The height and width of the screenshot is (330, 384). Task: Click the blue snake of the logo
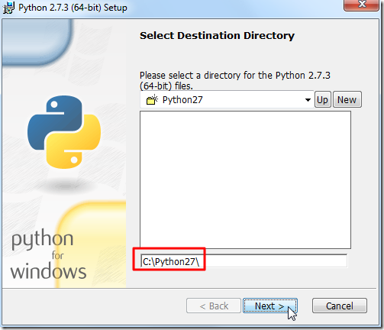[55, 121]
